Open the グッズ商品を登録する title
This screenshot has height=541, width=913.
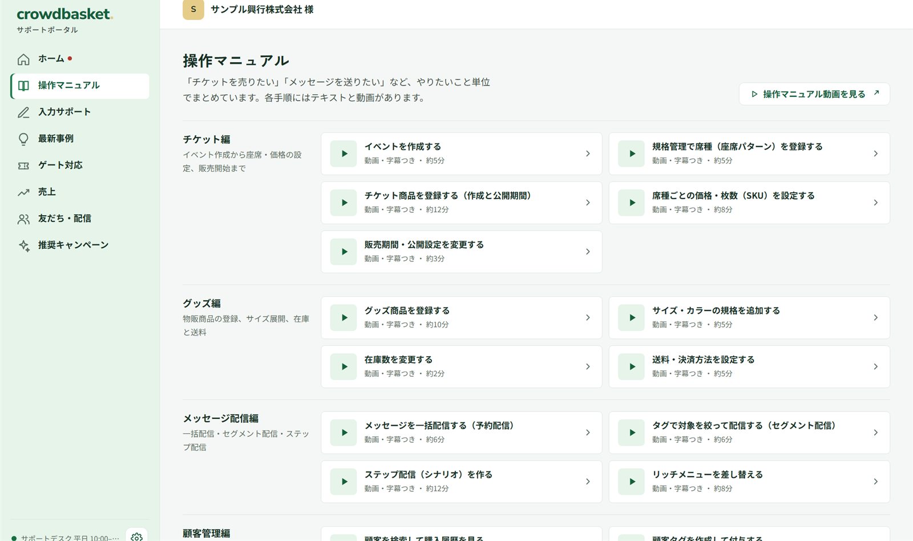[x=407, y=311]
